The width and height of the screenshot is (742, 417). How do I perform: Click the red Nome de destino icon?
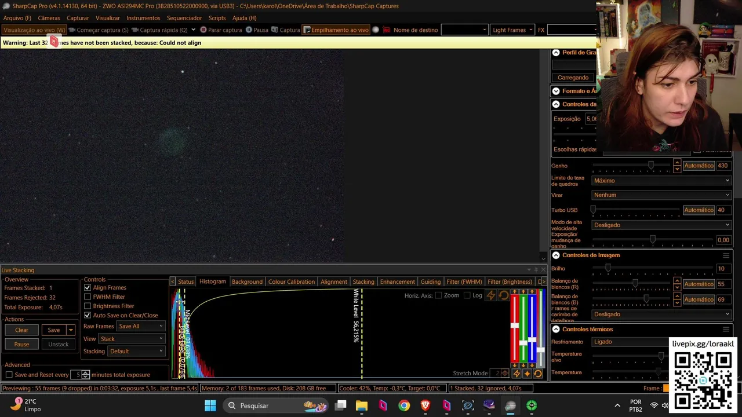(x=387, y=30)
